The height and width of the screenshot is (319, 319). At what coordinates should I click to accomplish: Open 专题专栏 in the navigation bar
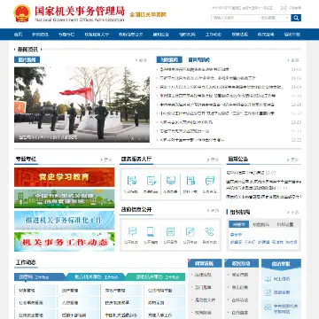[66, 35]
